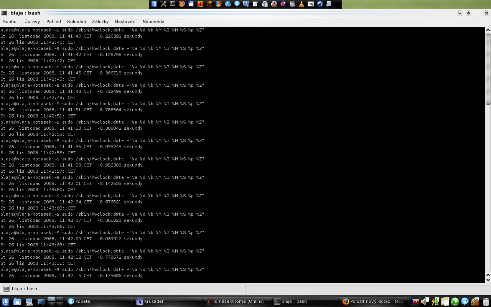Open the Pohled menu
The width and height of the screenshot is (491, 307).
point(54,21)
